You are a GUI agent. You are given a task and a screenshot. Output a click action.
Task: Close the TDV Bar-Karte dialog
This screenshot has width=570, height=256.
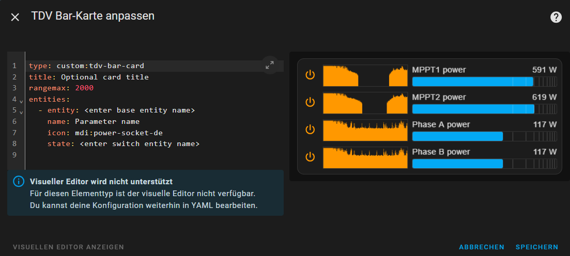tap(15, 17)
